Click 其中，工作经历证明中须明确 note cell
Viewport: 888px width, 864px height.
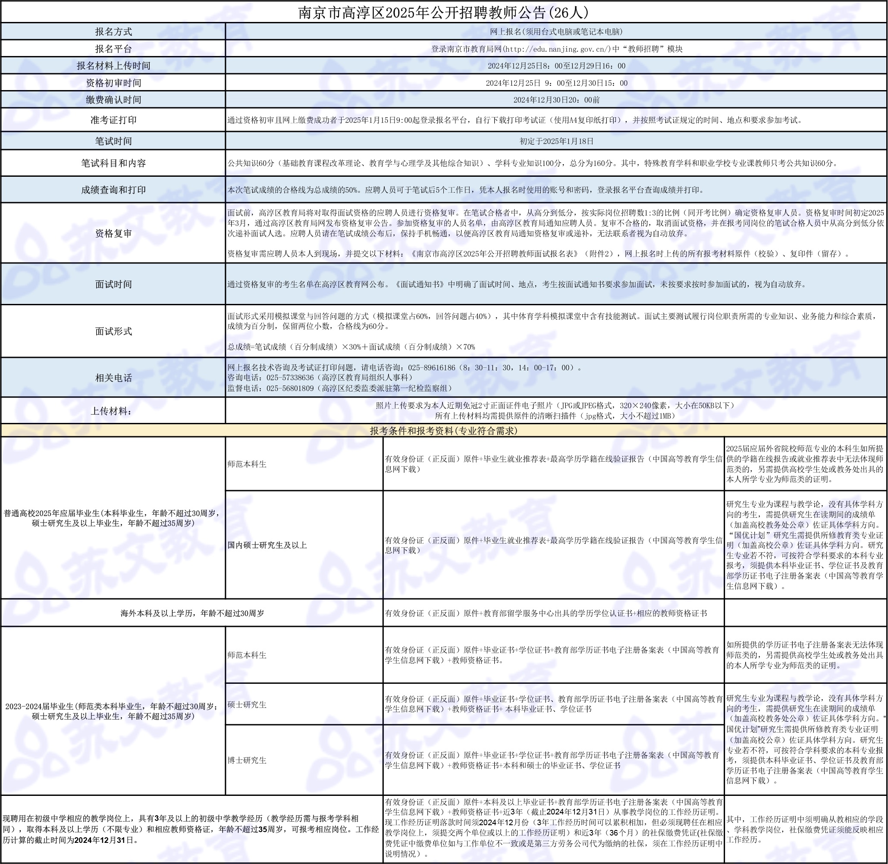tap(805, 829)
